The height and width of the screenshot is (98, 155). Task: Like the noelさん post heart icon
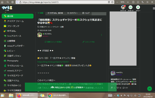click(x=118, y=88)
